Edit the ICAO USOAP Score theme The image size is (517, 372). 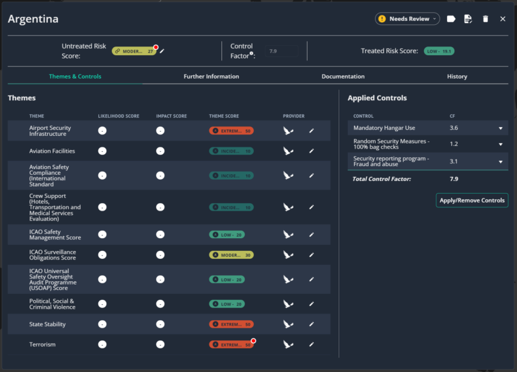click(x=311, y=279)
